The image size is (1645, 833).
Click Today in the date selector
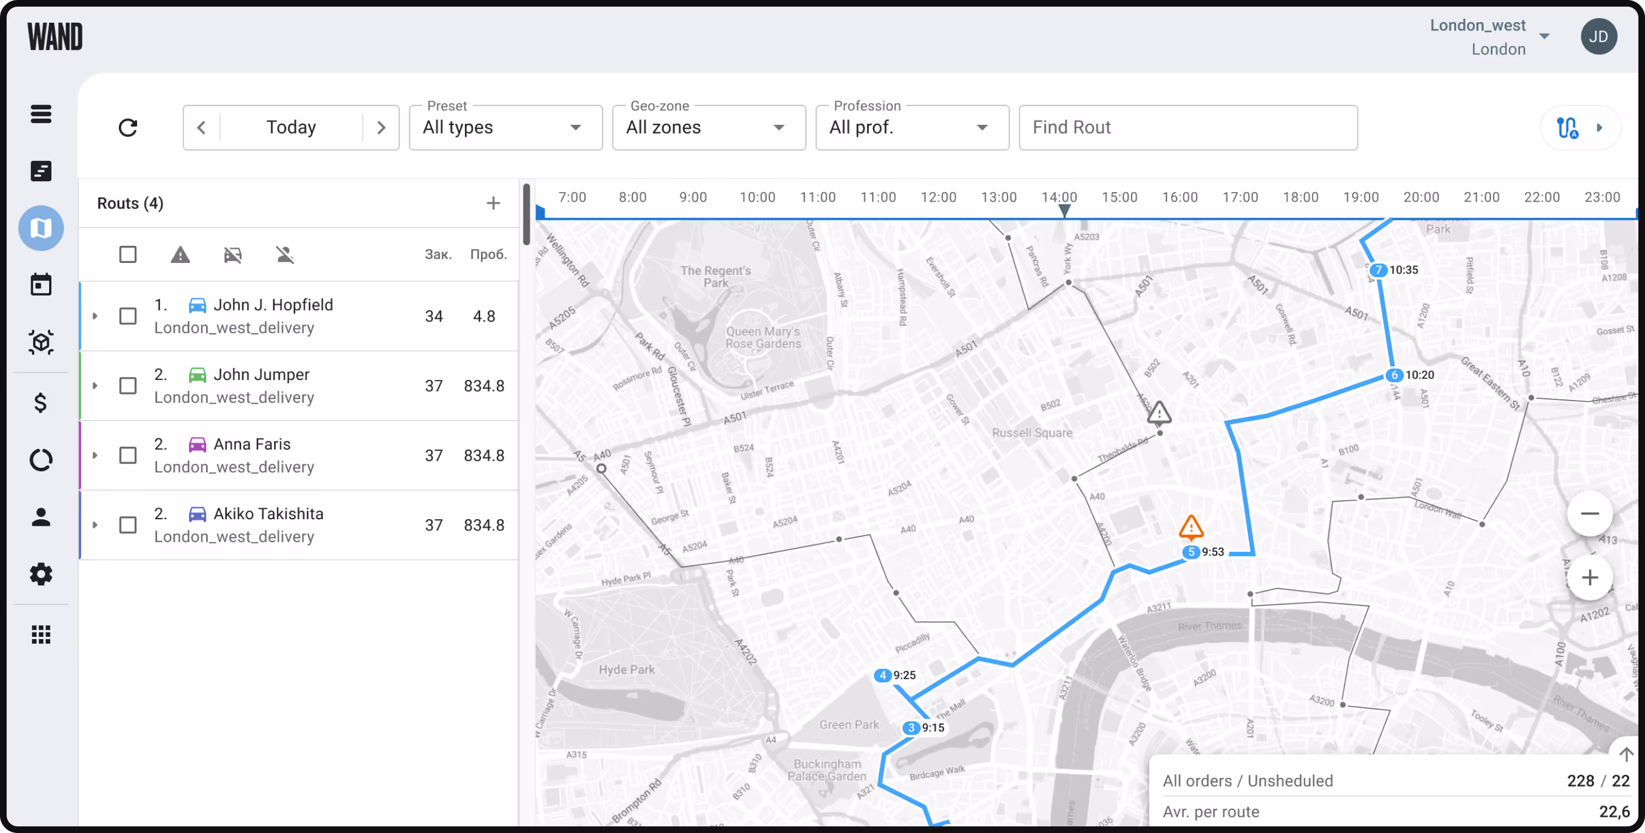(x=291, y=127)
